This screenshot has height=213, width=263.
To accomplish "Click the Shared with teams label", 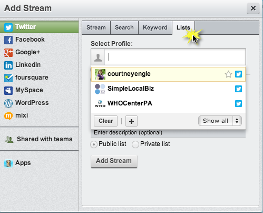I will (x=45, y=139).
